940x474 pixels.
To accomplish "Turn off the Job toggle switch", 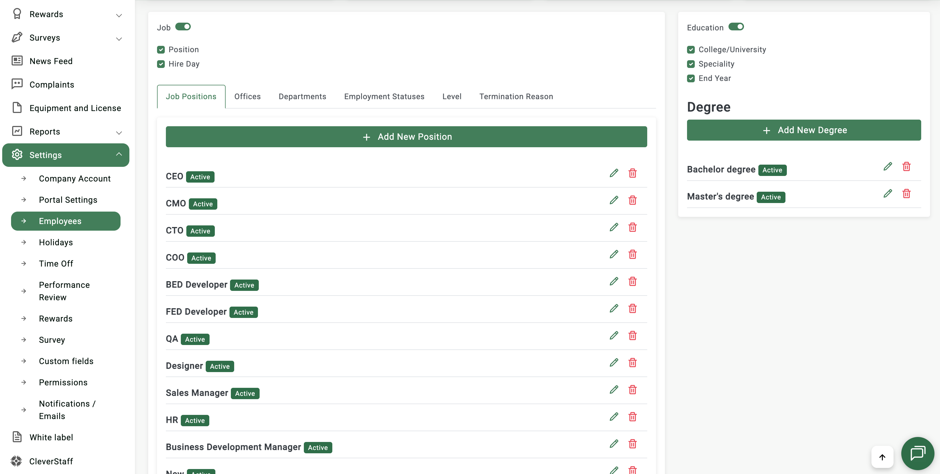I will (183, 27).
